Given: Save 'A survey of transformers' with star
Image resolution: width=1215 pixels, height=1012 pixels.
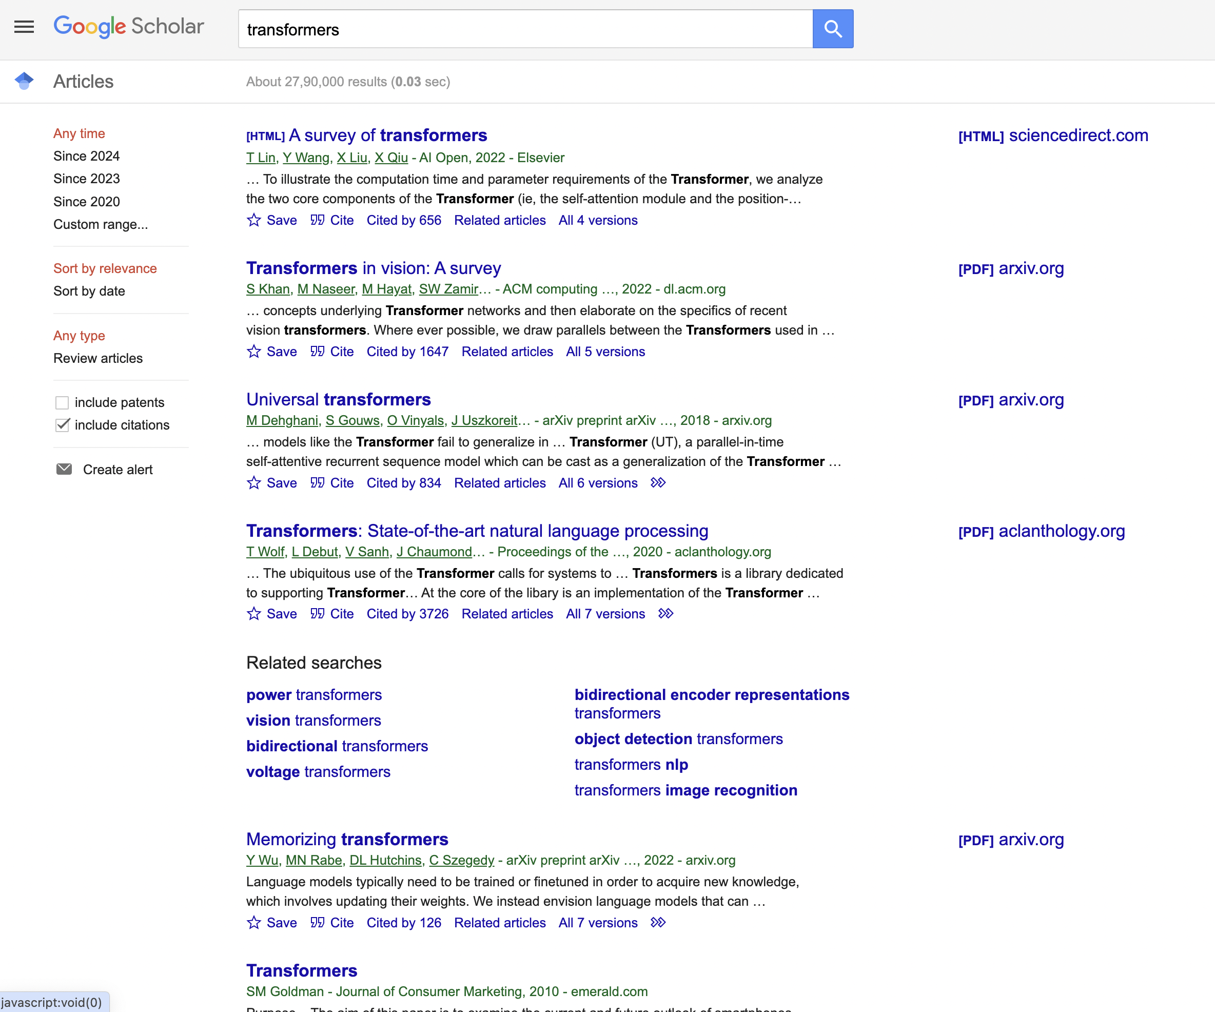Looking at the screenshot, I should coord(271,221).
